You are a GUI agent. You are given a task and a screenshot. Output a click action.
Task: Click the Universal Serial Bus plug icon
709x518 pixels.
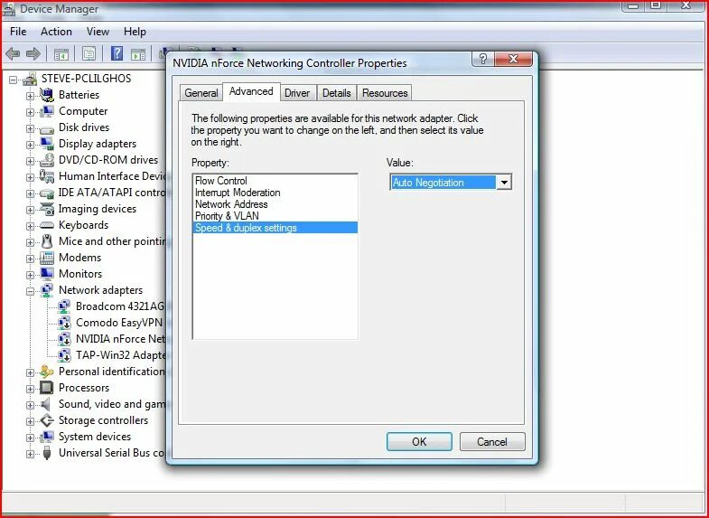(47, 453)
